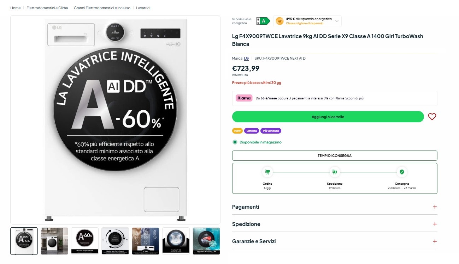This screenshot has height=264, width=459.
Task: Go to Elettrodomestici e Clima breadcrumb
Action: coord(47,8)
